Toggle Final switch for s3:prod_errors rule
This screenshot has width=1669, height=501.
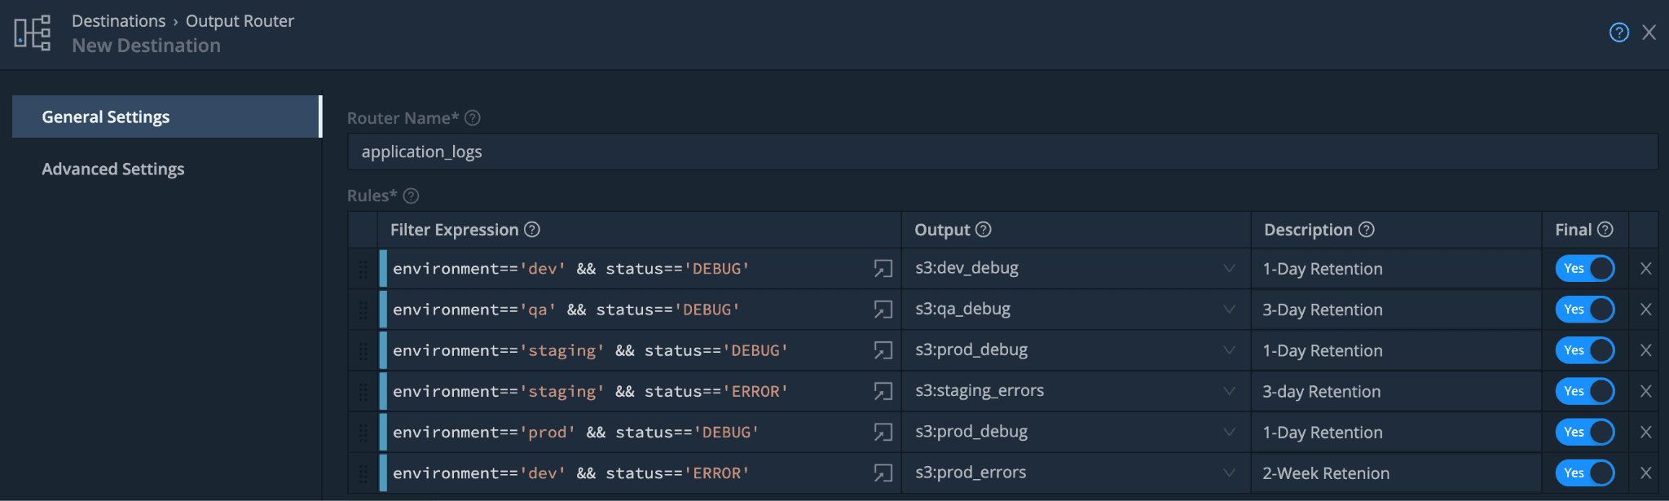tap(1584, 473)
